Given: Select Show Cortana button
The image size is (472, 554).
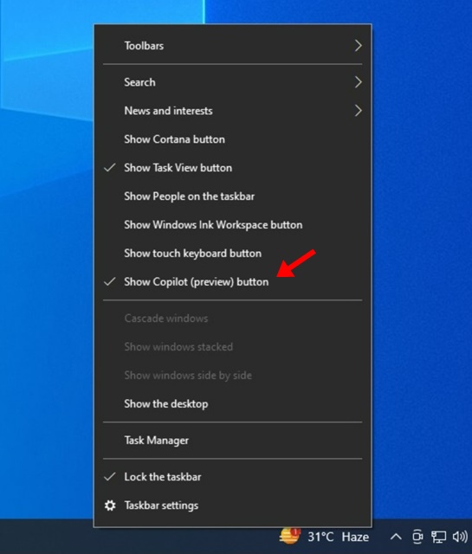Looking at the screenshot, I should 233,139.
